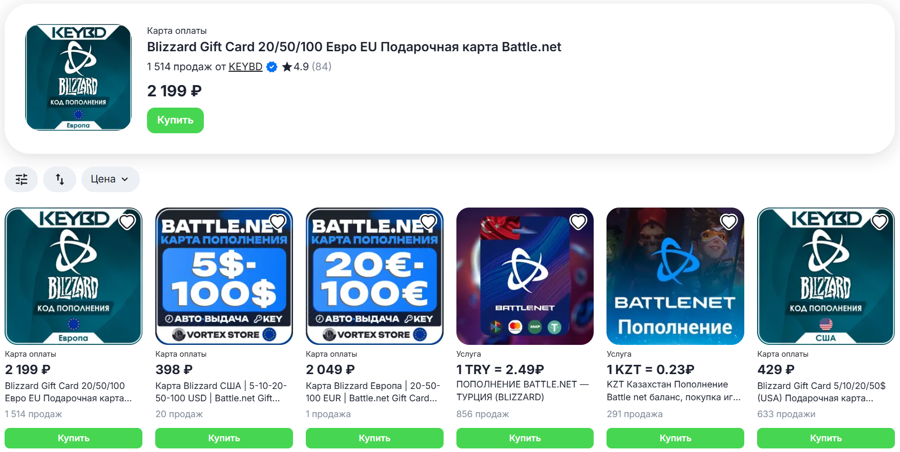
Task: Open the Battlenet Пополнение product image
Action: [x=675, y=276]
